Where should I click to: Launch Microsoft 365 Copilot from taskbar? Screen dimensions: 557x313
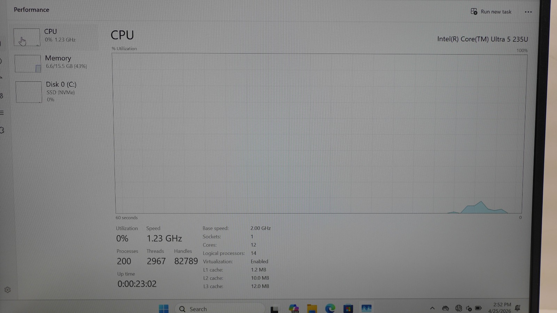[294, 308]
